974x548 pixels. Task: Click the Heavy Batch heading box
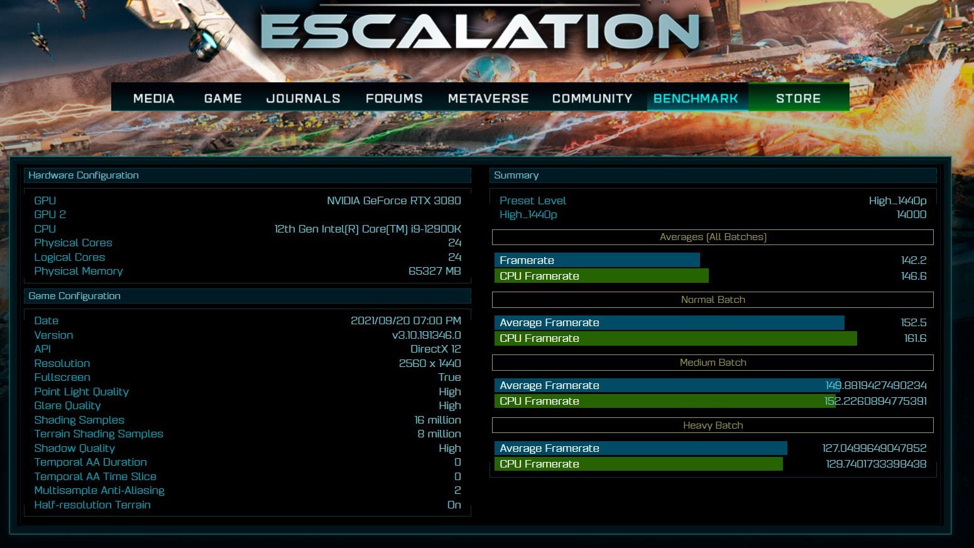(x=713, y=425)
